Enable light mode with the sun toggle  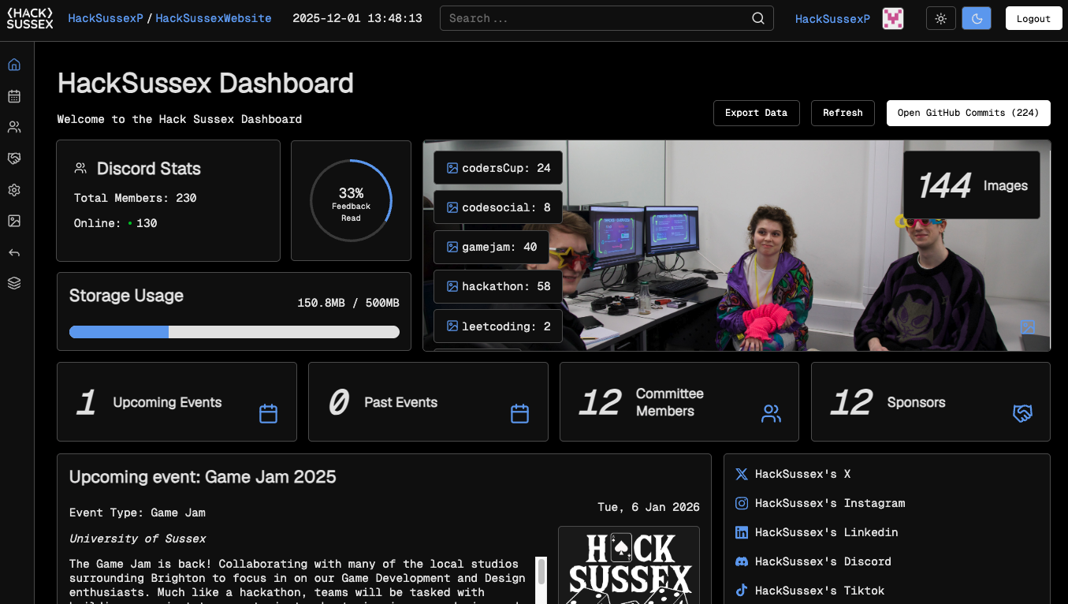click(x=940, y=18)
